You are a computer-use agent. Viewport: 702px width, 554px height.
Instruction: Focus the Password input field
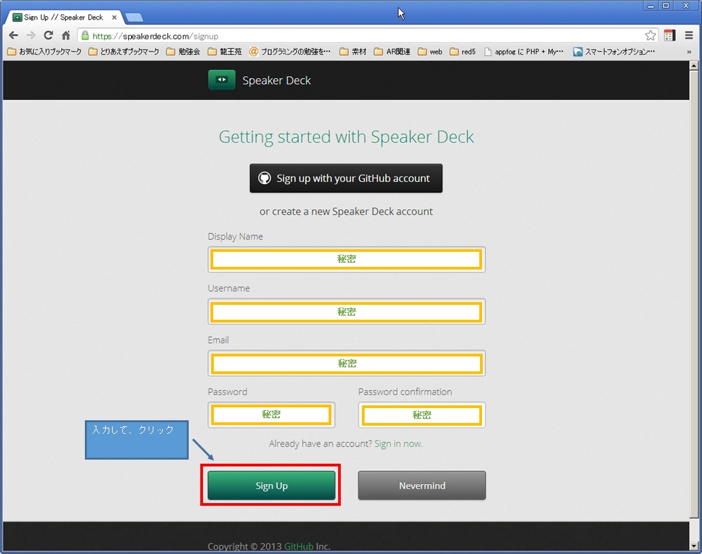[x=272, y=415]
